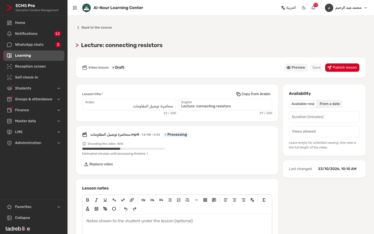Insert a link from the notes toolbar
The height and width of the screenshot is (234, 374).
click(132, 200)
